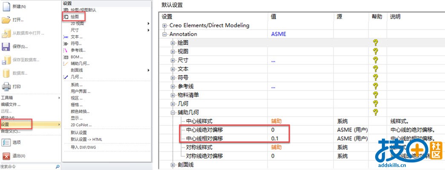This screenshot has height=170, width=445.
Task: Expand the 参考线 settings node
Action: pyautogui.click(x=173, y=87)
